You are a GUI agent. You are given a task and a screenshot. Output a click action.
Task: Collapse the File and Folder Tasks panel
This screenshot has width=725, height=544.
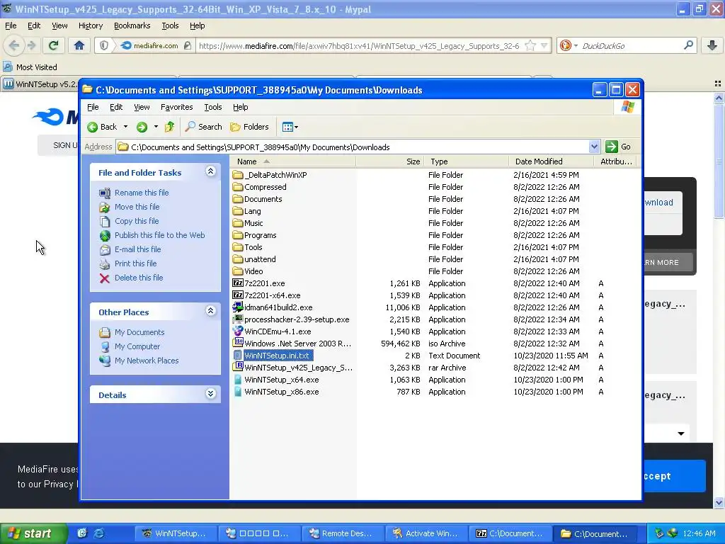point(210,171)
